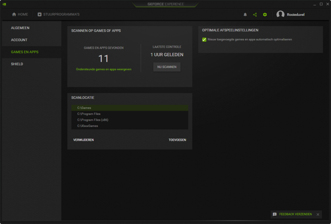Open Ondersteunde games en apps weergeven link
Screen dimensions: 331x224
tap(104, 69)
